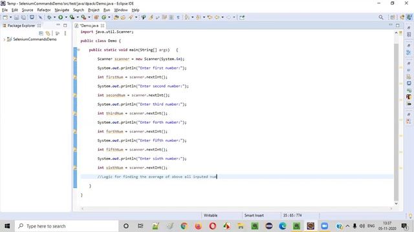Click the tip light bulb in status bar
Viewport: 414px width, 232px height.
(x=410, y=216)
